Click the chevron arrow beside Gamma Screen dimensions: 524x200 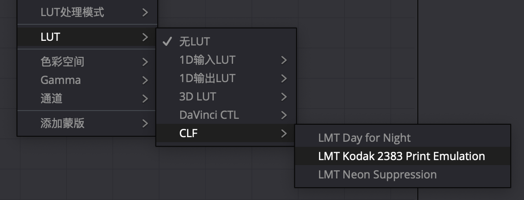(145, 80)
